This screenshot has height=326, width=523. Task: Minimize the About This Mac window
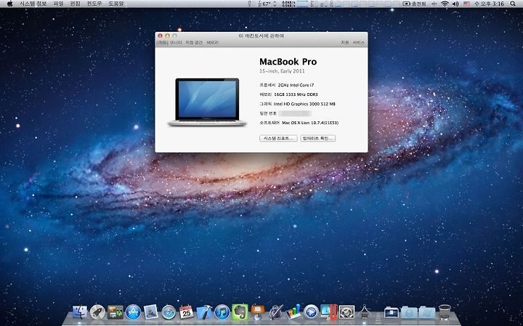click(x=168, y=36)
